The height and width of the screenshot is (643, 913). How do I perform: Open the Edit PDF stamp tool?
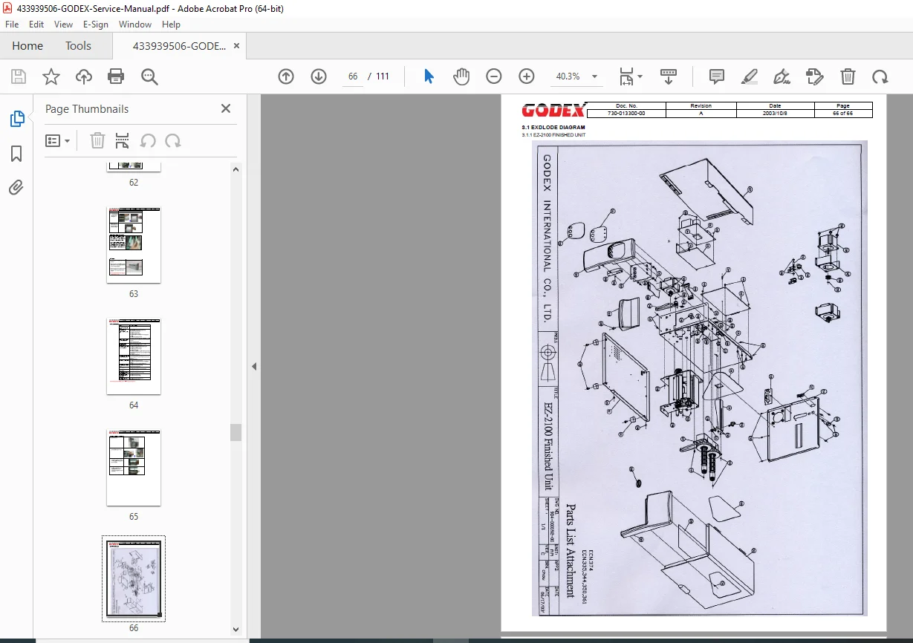click(x=815, y=76)
